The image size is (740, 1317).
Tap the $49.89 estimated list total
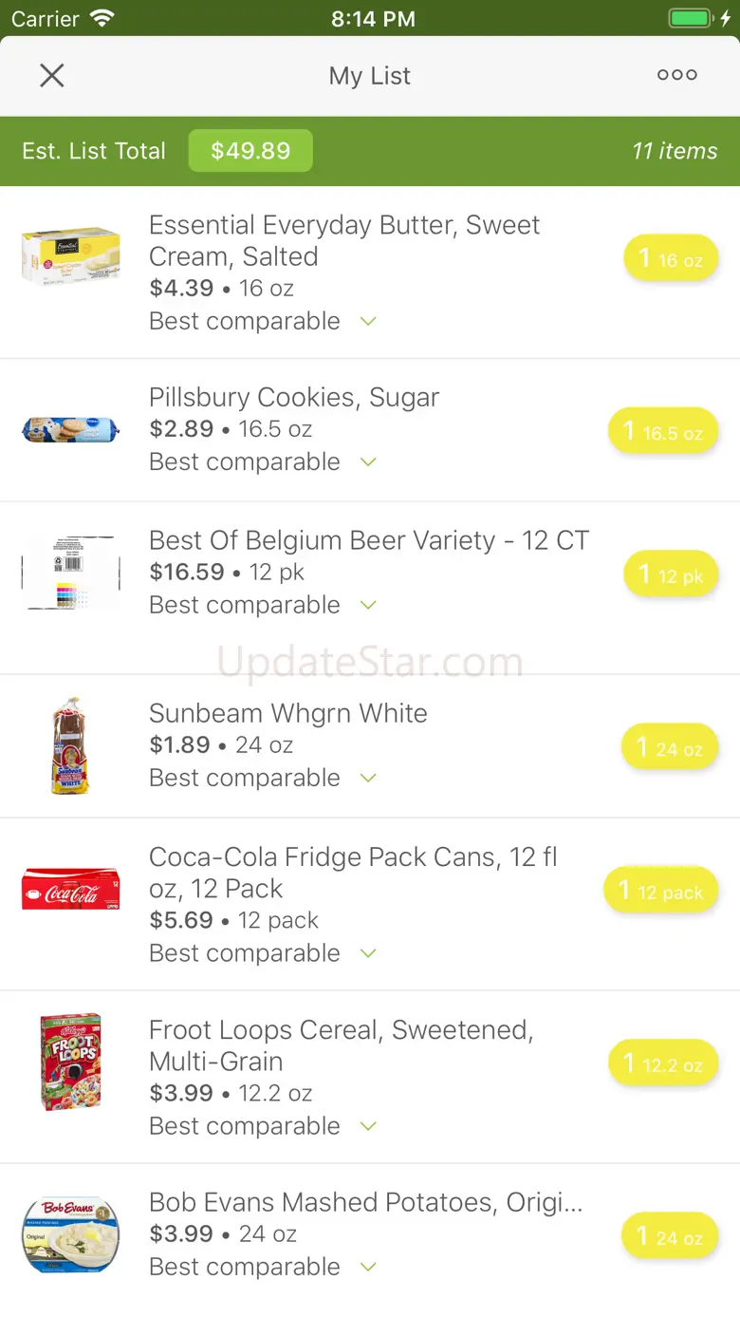pyautogui.click(x=250, y=151)
